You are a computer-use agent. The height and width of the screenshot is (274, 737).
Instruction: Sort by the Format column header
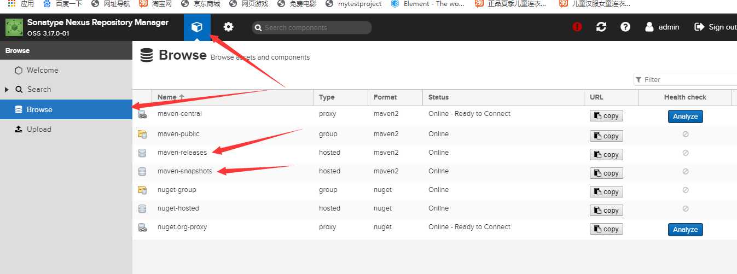395,97
